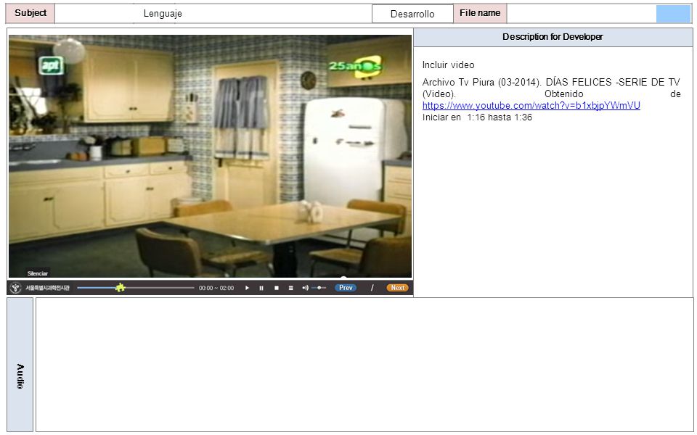Click the Subject label
697x435 pixels.
pos(30,13)
